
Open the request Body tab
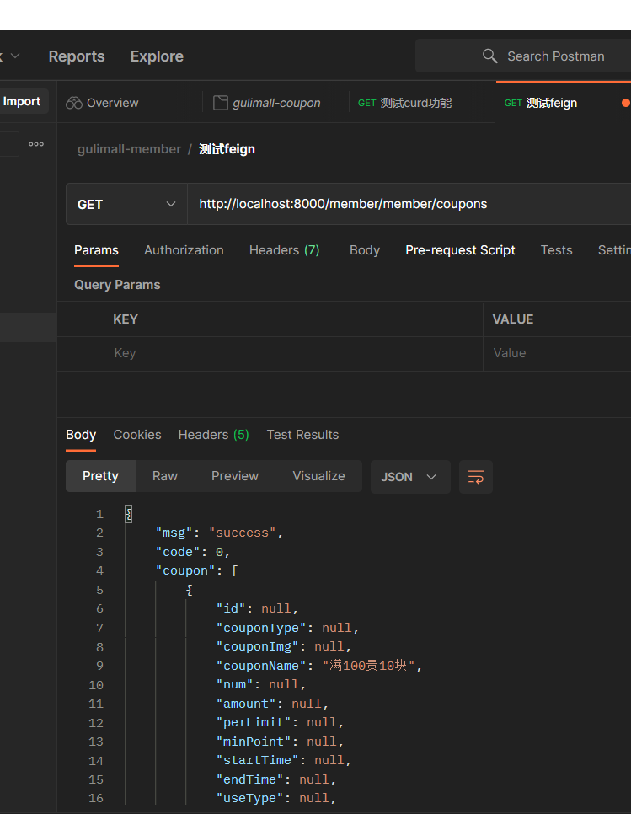[365, 250]
